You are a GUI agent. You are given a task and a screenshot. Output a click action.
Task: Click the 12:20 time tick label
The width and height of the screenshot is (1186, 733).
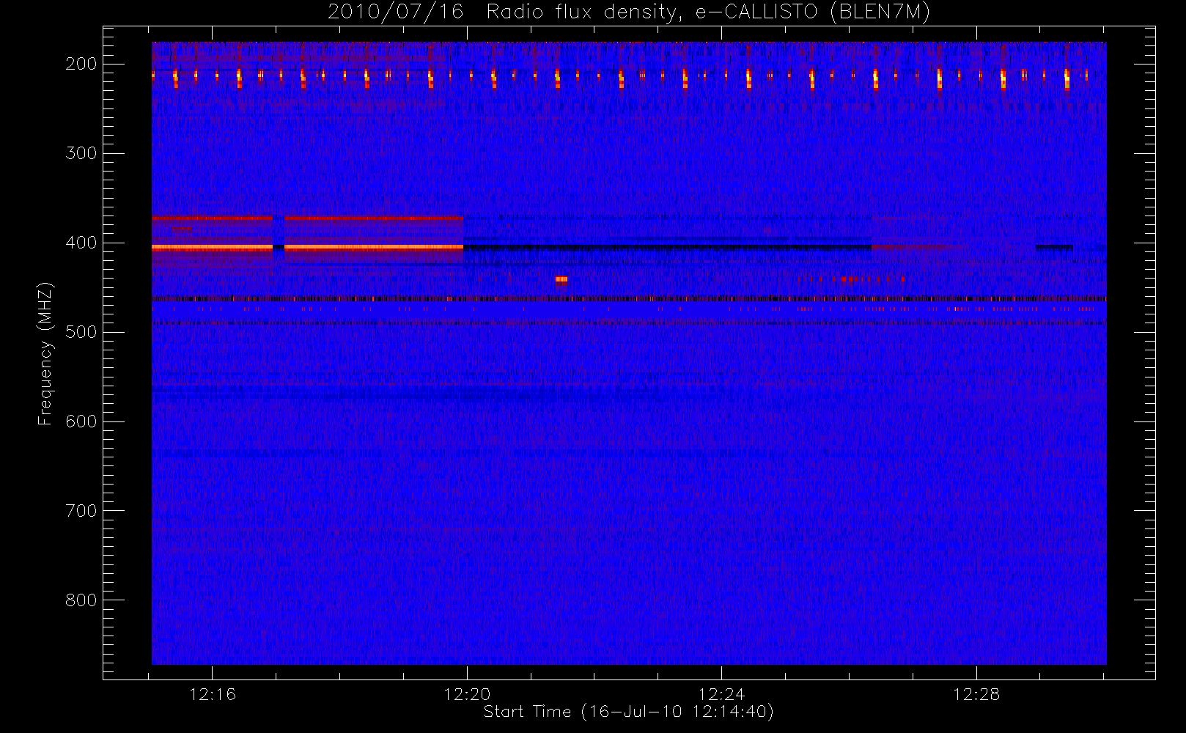point(467,694)
